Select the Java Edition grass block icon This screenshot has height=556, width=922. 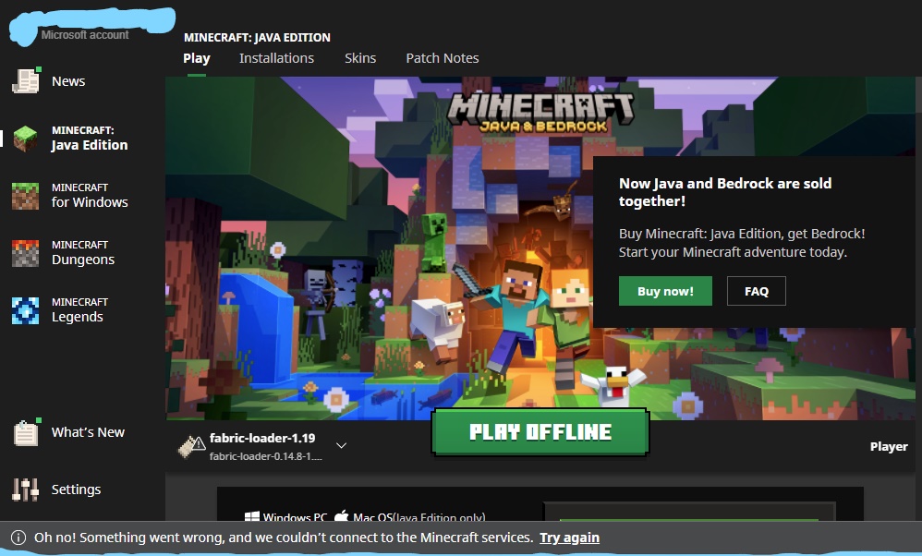[25, 139]
